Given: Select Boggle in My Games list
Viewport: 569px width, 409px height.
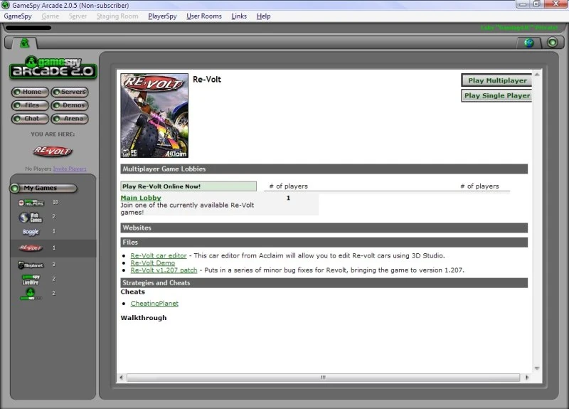Looking at the screenshot, I should tap(31, 232).
